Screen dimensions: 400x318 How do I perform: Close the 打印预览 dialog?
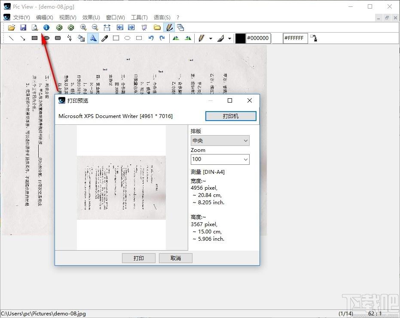tap(250, 101)
